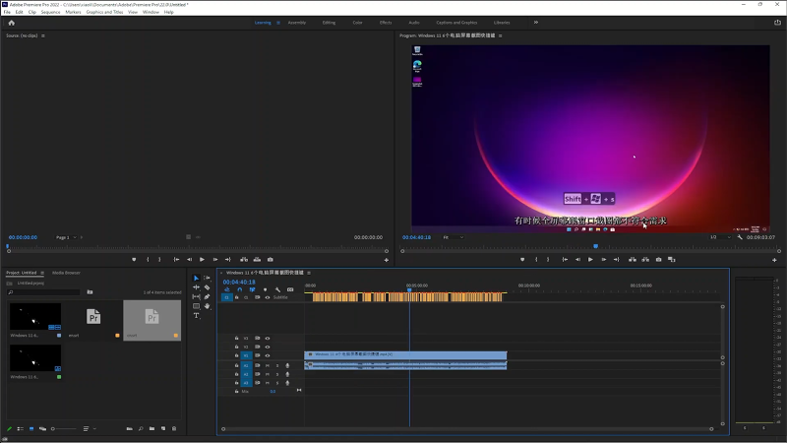Step forward one frame in Program monitor

click(x=603, y=260)
